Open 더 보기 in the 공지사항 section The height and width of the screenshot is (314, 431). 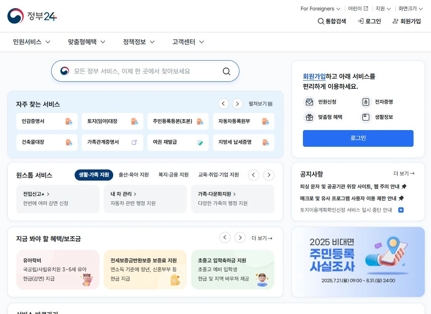(404, 174)
